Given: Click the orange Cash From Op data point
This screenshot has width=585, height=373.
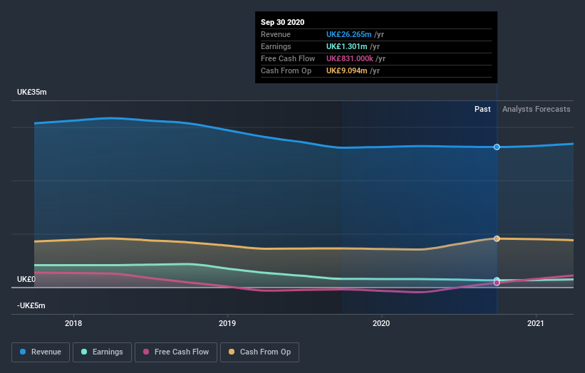Looking at the screenshot, I should click(x=497, y=239).
